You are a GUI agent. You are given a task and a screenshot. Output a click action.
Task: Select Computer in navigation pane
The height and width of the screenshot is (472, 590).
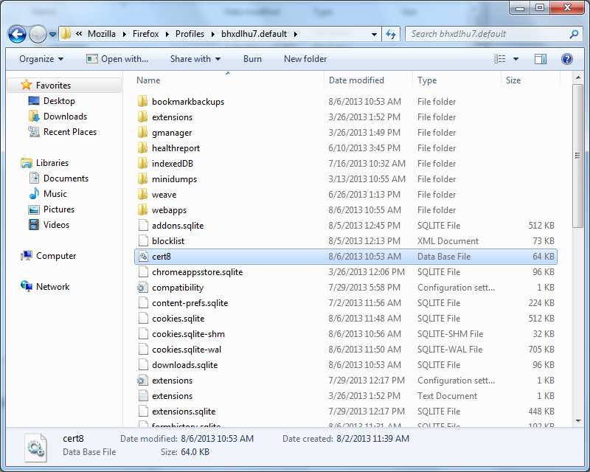click(x=56, y=256)
